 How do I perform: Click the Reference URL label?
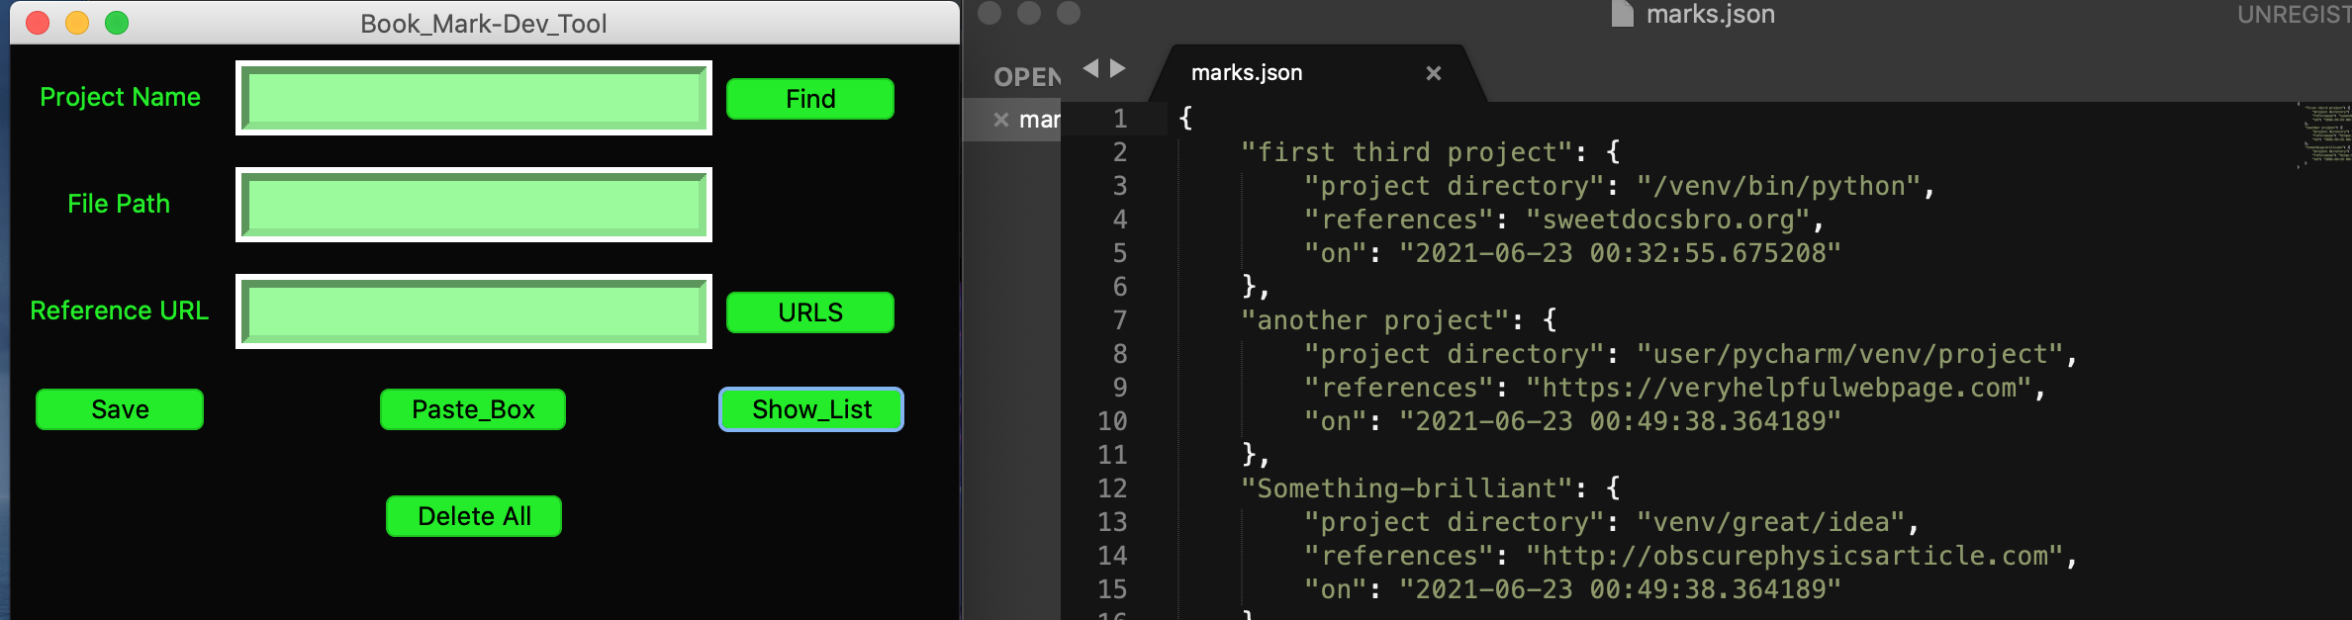119,310
